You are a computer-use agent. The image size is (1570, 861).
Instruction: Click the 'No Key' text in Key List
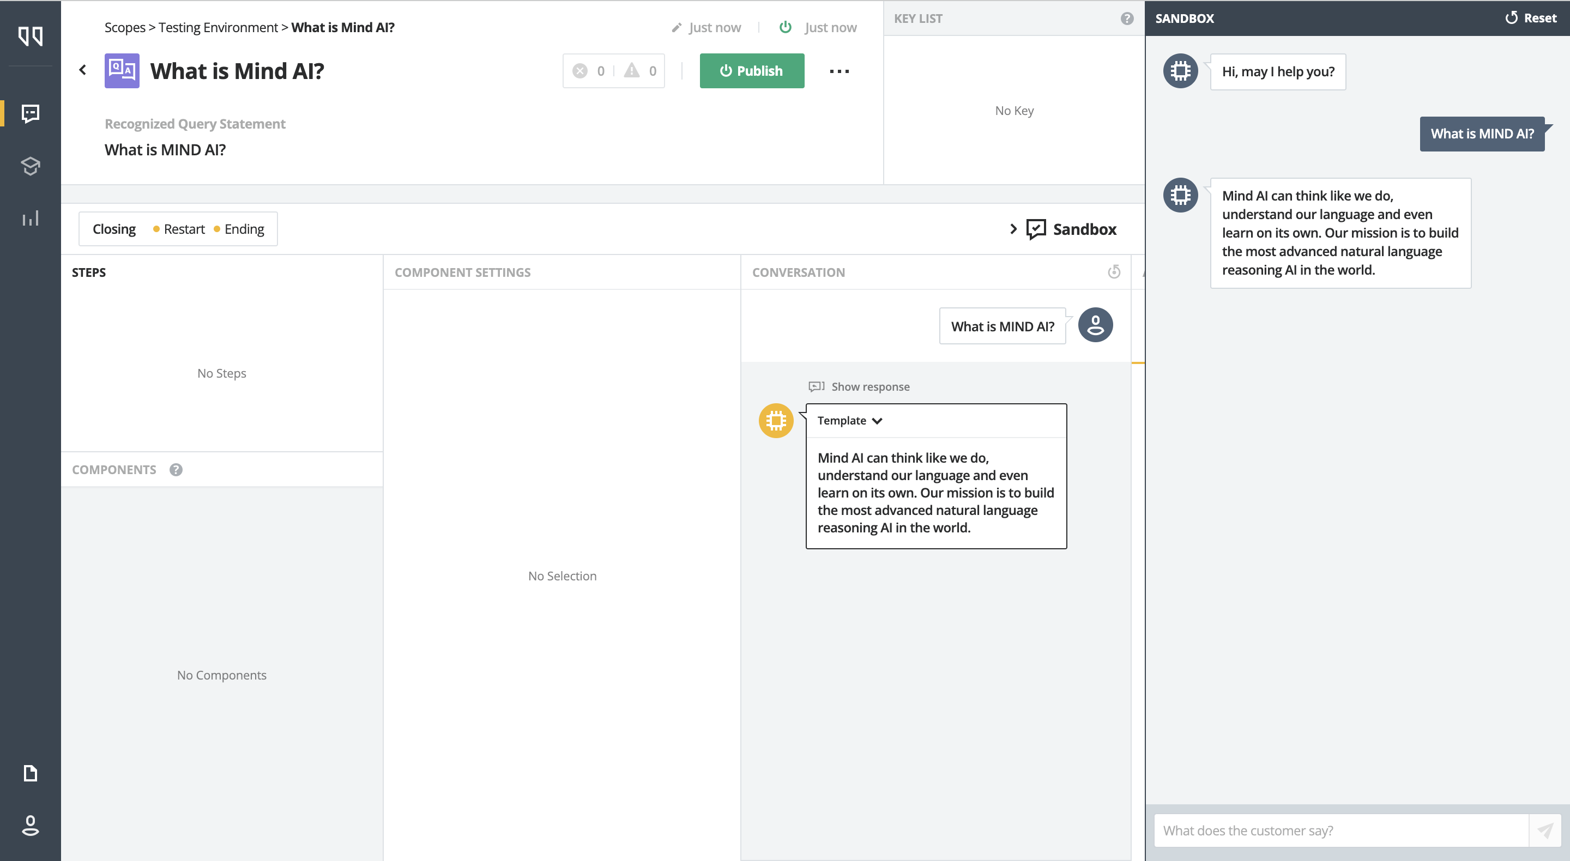tap(1014, 110)
